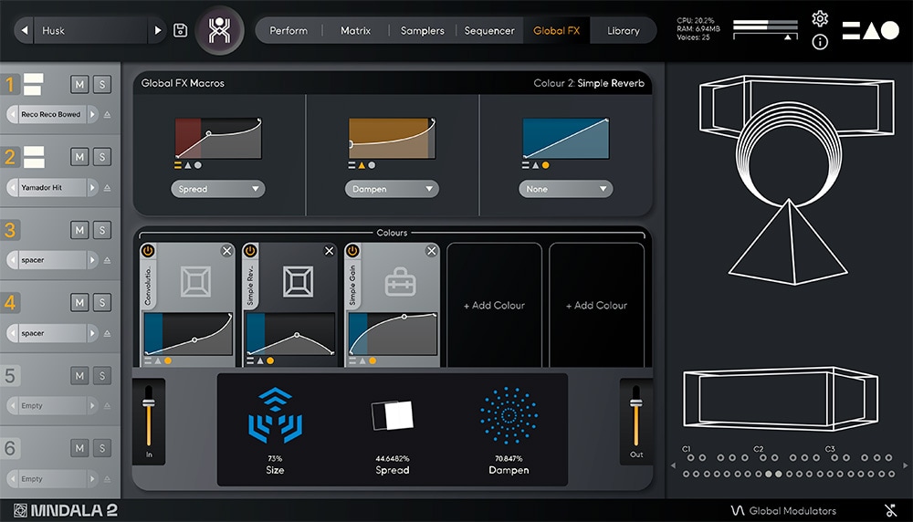Image resolution: width=913 pixels, height=522 pixels.
Task: Previous sample arrow on Yamador Hit
Action: (x=13, y=188)
